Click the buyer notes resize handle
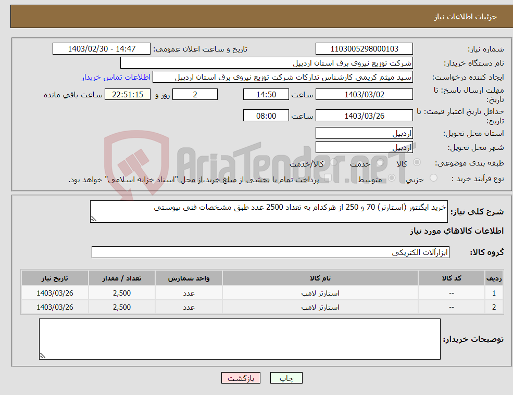The height and width of the screenshot is (395, 513). [43, 356]
